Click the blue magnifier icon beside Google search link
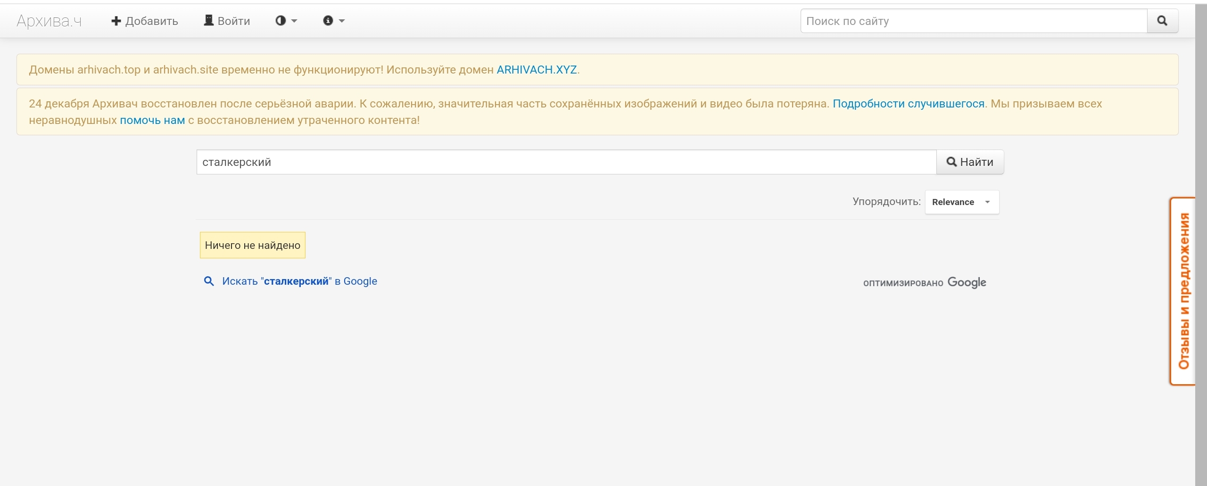1207x486 pixels. (208, 281)
